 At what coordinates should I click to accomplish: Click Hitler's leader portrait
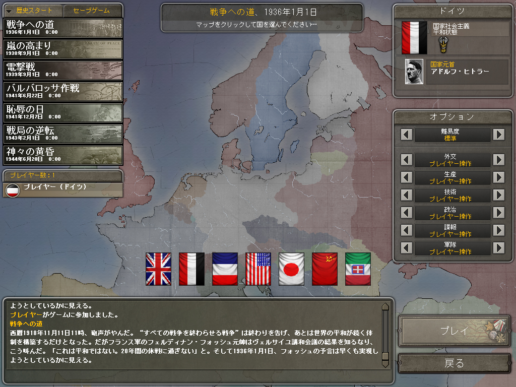coord(414,72)
